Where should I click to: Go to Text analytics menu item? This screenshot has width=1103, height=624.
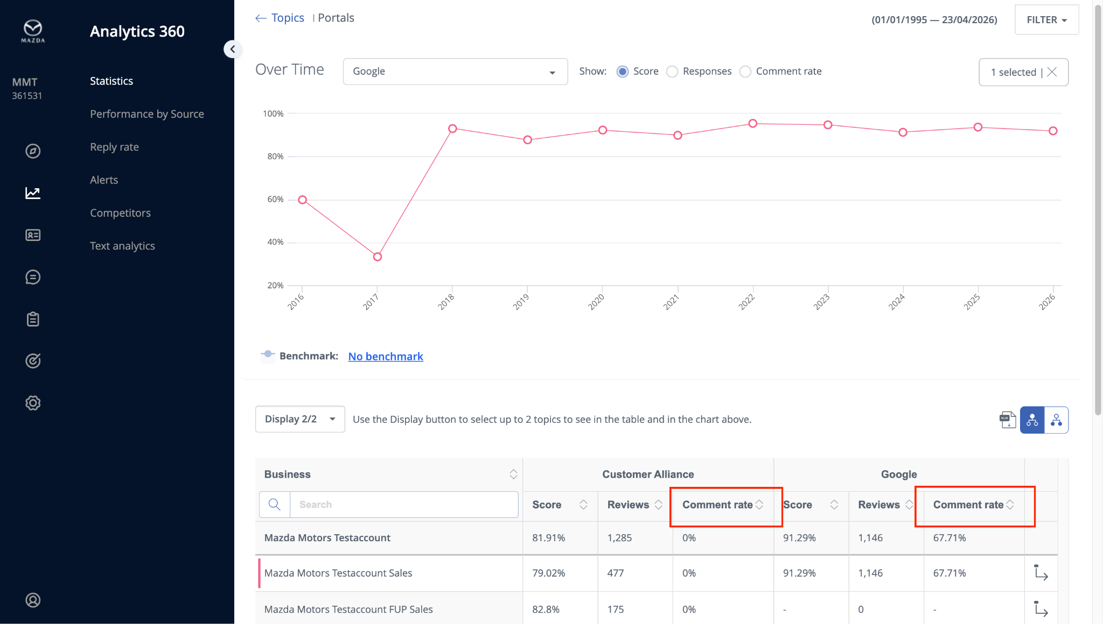tap(122, 246)
